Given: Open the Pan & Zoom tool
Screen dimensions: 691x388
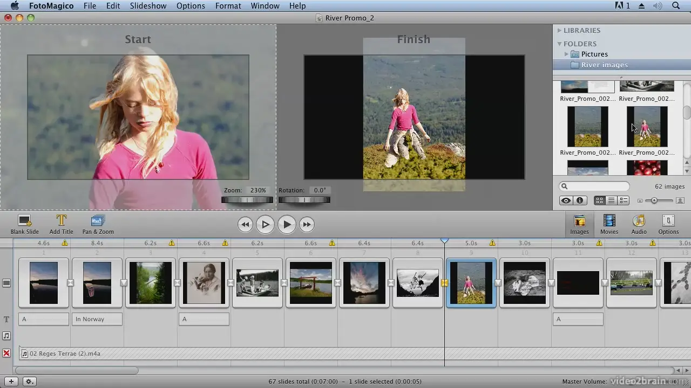Looking at the screenshot, I should 97,224.
